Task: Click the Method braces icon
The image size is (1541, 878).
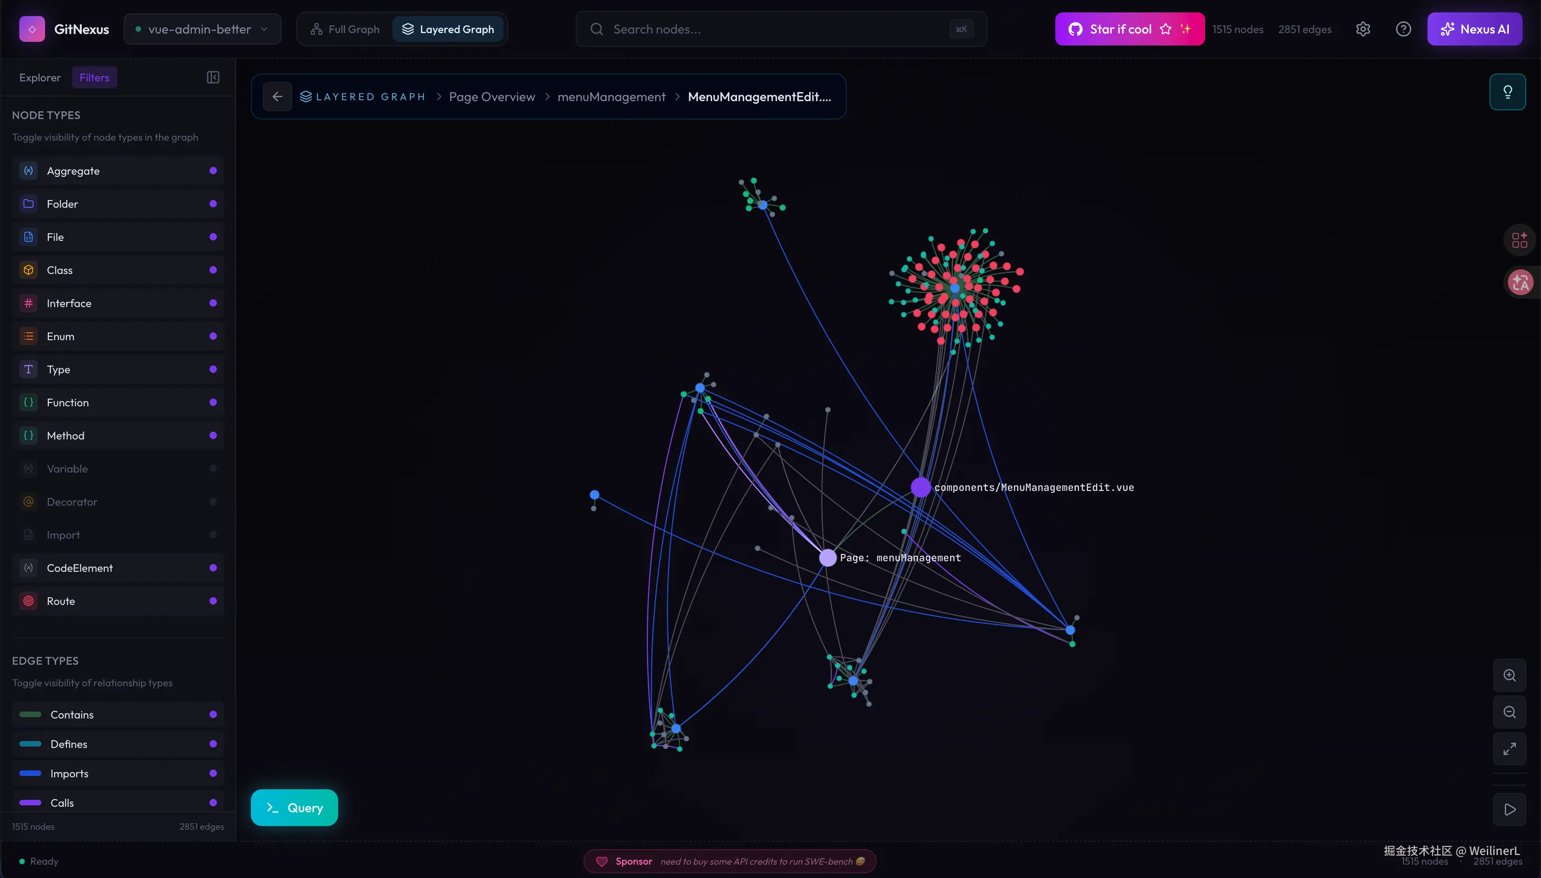Action: [x=28, y=435]
